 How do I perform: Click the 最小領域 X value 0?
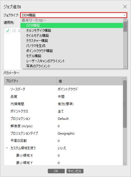[59, 156]
